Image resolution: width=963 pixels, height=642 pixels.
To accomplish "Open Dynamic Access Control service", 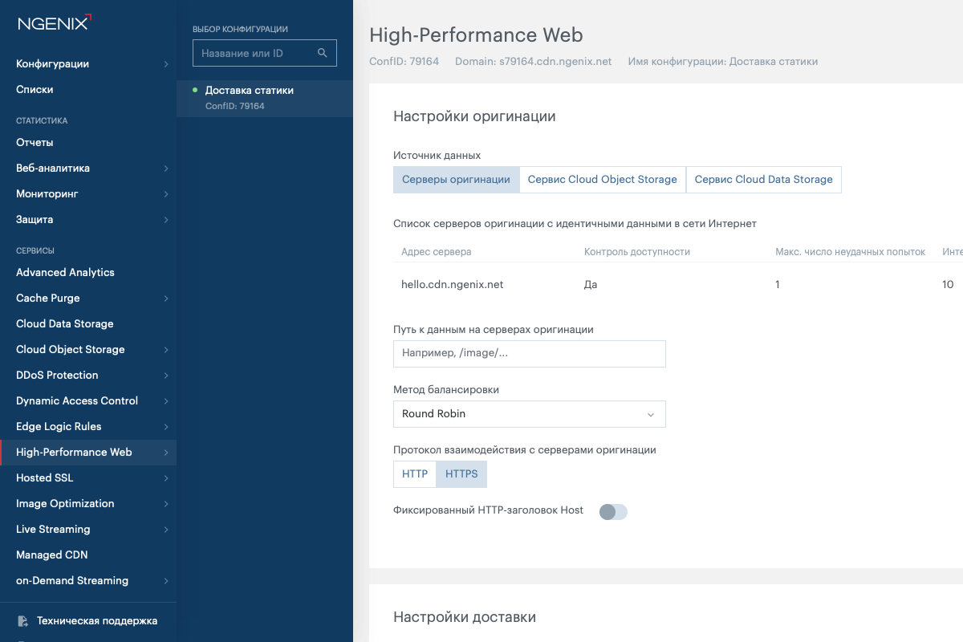I will (88, 401).
